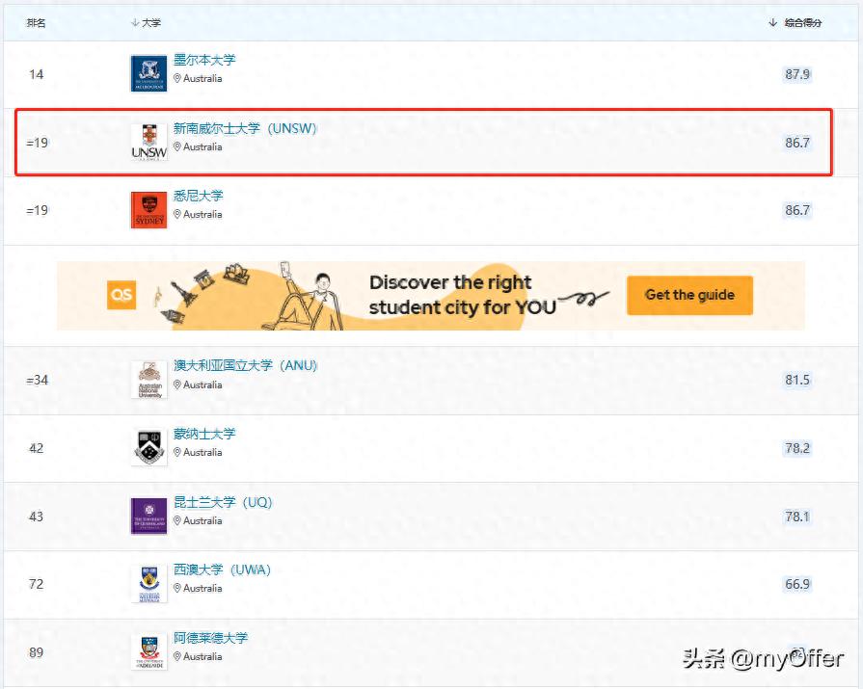Click the 81.5 score of ANU
The height and width of the screenshot is (689, 863).
point(797,380)
